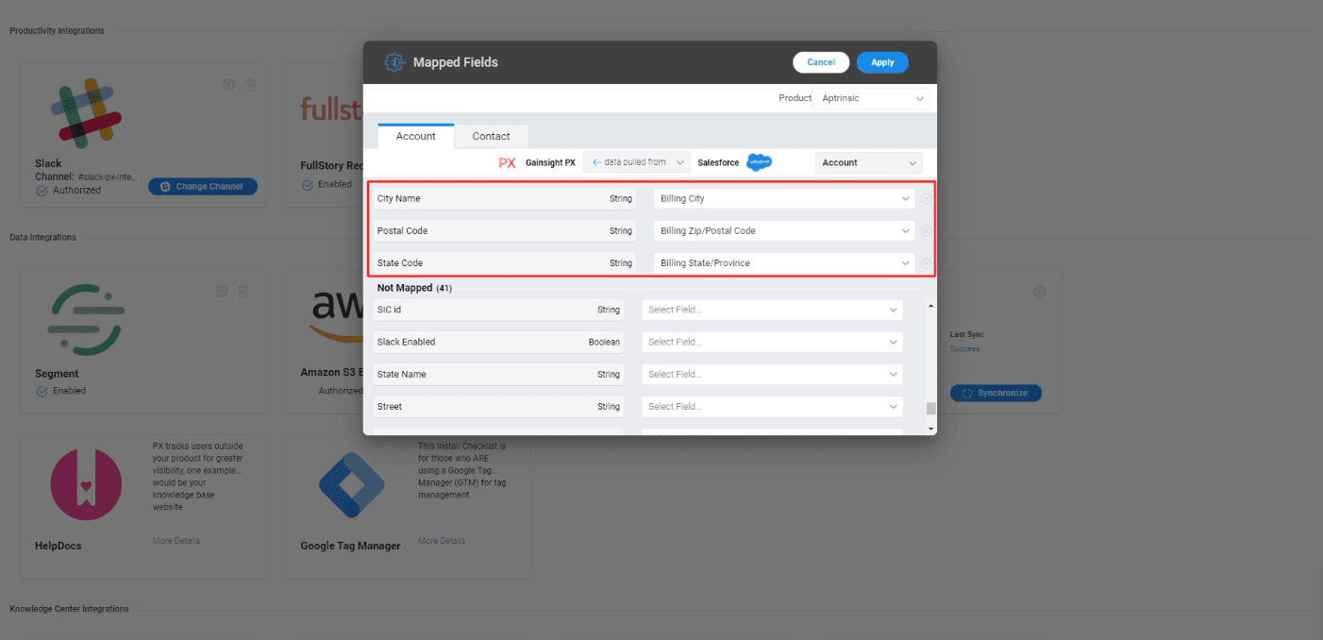Remove the State Code mapping
This screenshot has height=640, width=1323.
(x=926, y=263)
